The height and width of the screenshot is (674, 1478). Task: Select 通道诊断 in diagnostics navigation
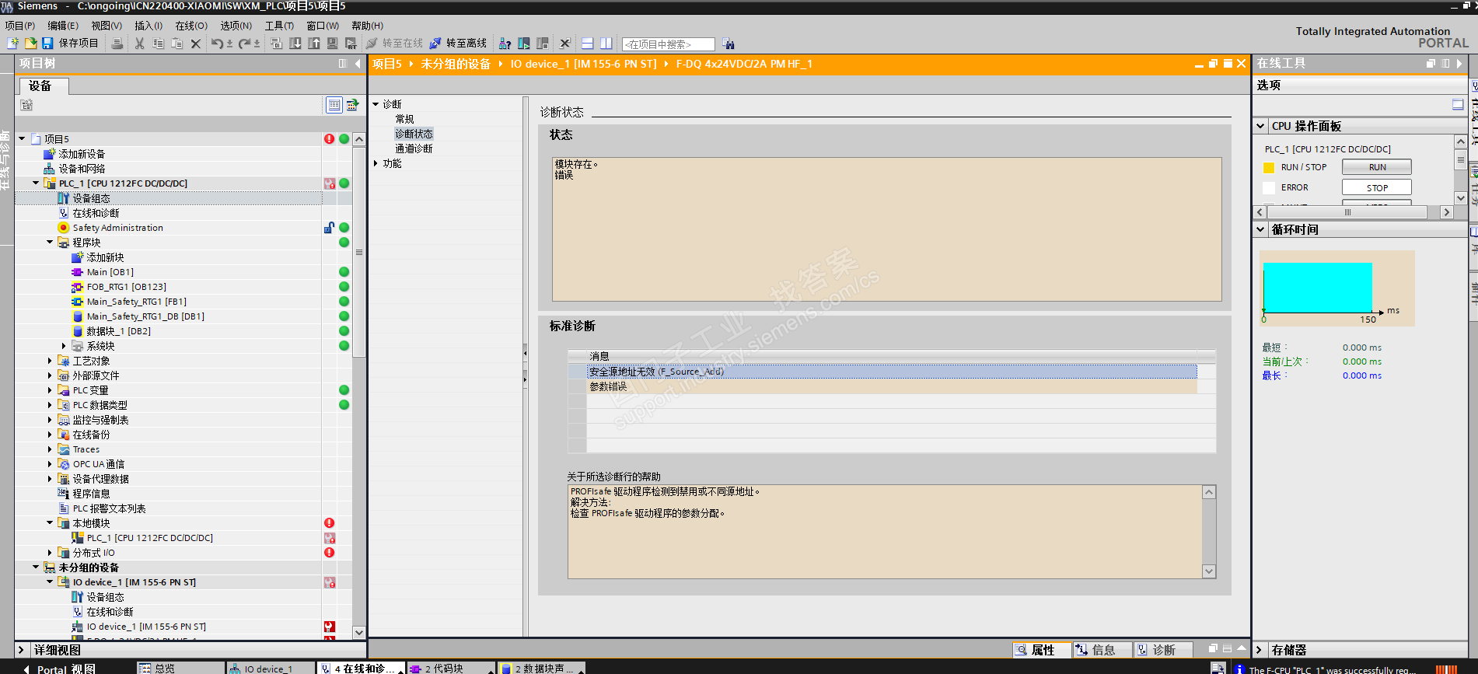414,148
